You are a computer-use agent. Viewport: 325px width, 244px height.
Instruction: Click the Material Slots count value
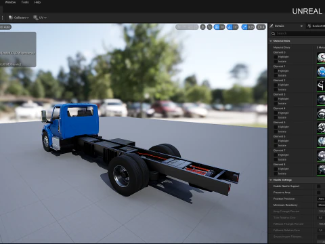click(x=321, y=47)
